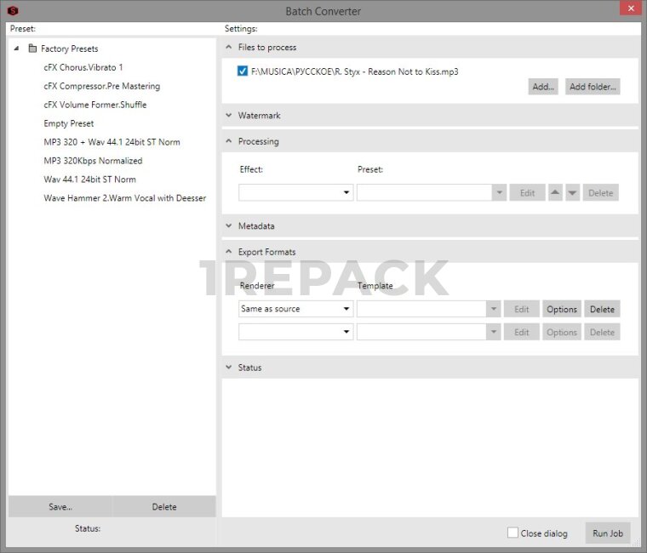Screen dimensions: 647x553
Task: Expand the Metadata section
Action: pyautogui.click(x=229, y=226)
